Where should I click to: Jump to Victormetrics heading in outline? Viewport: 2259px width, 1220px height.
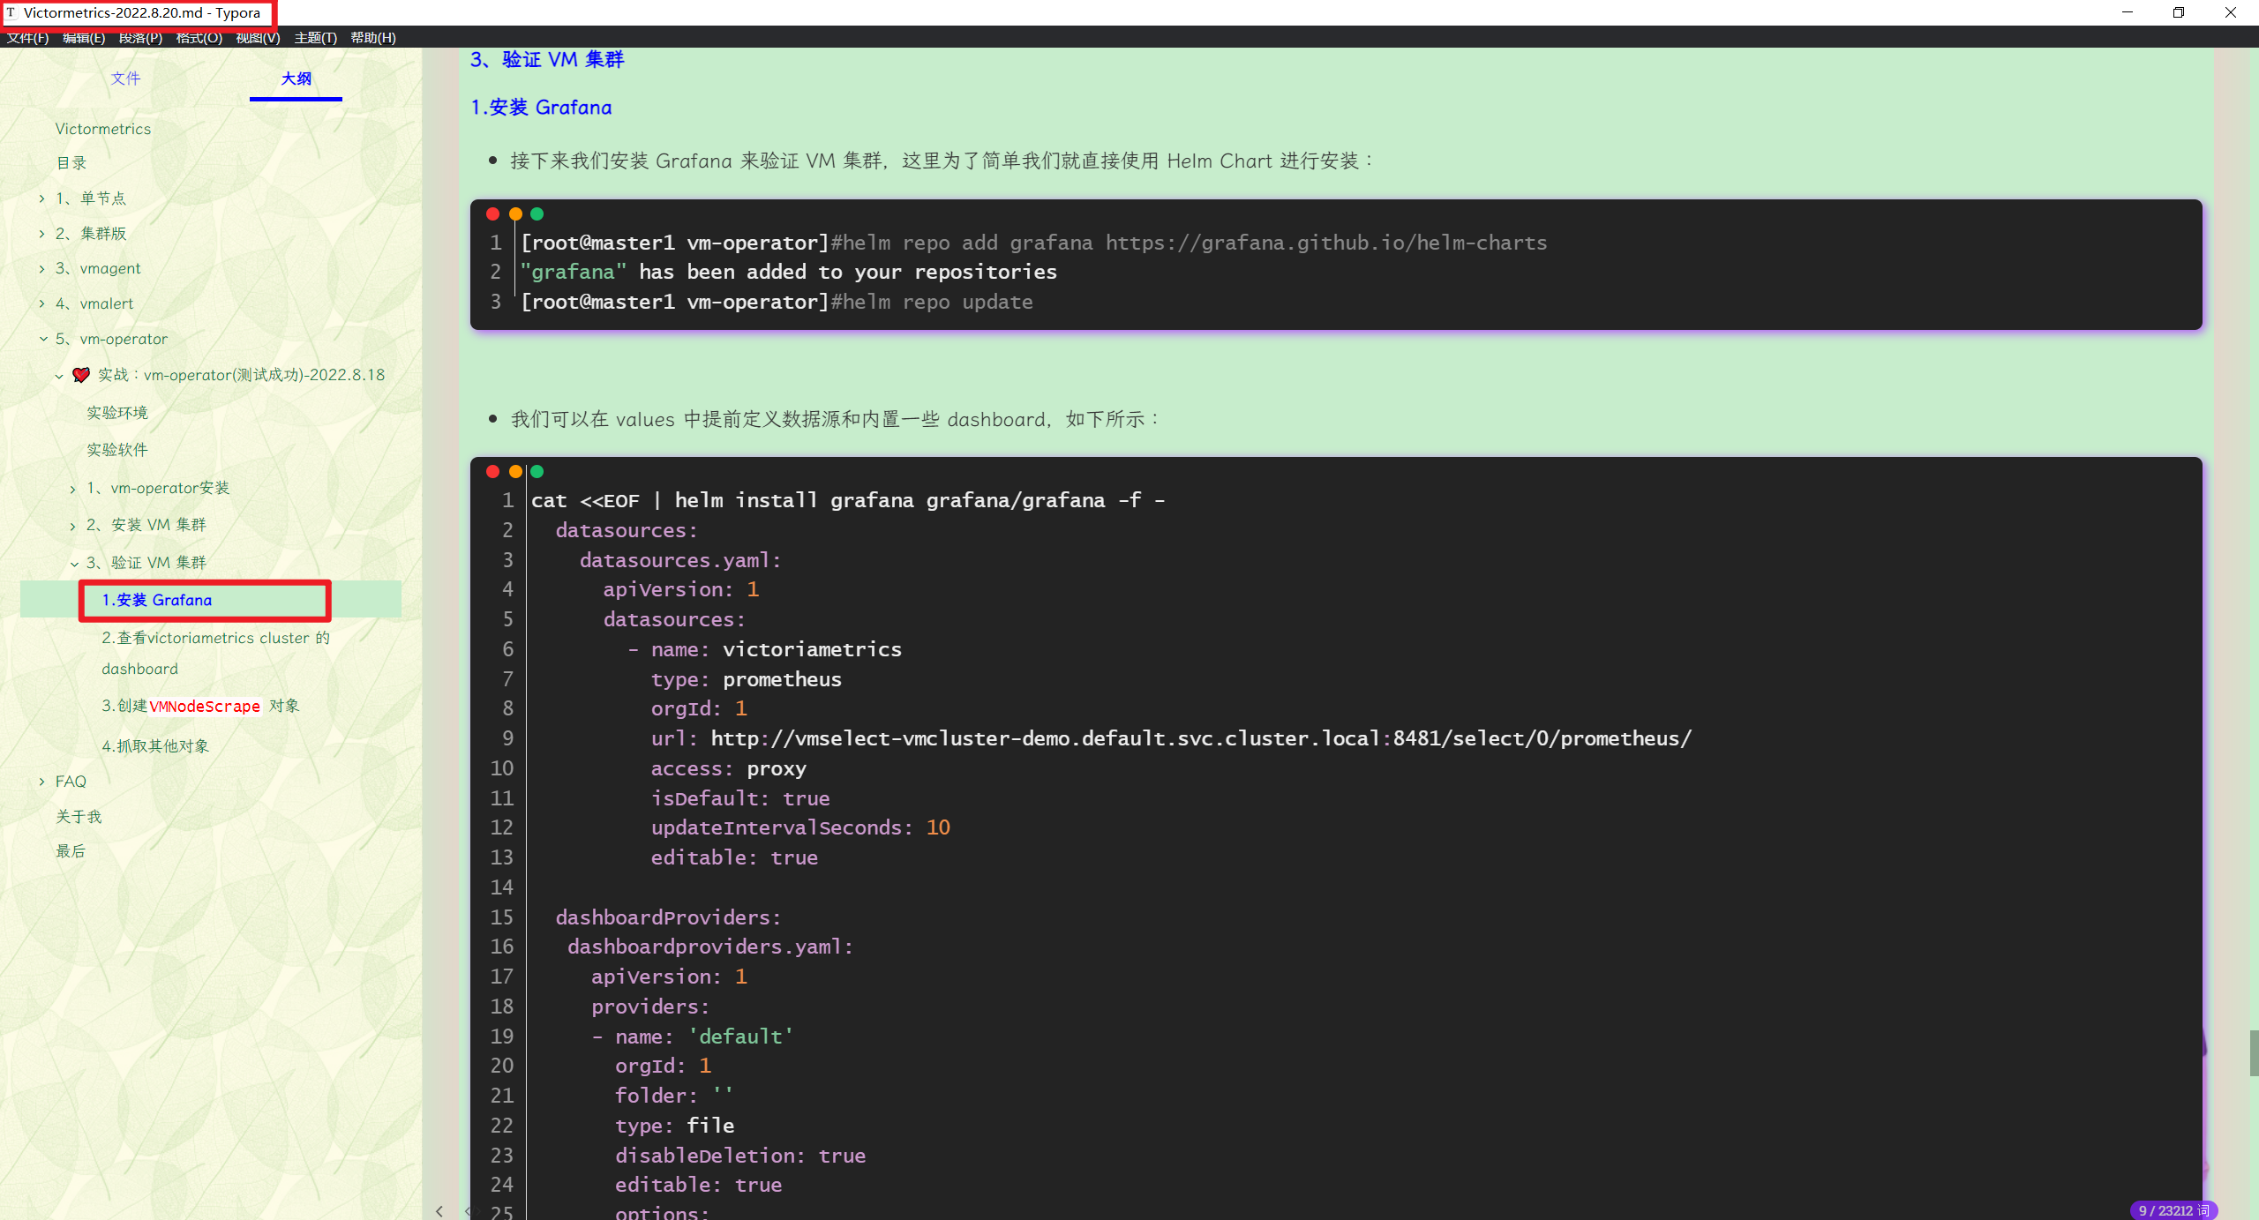pyautogui.click(x=103, y=129)
